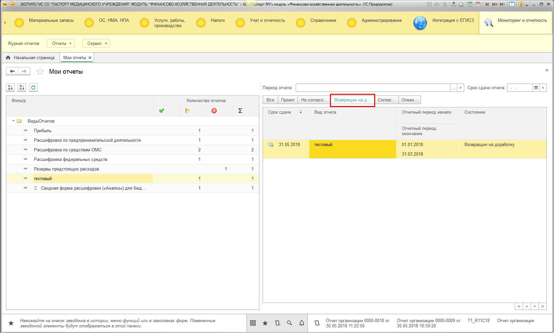Open the Справочники section
554x333 pixels.
coord(323,20)
